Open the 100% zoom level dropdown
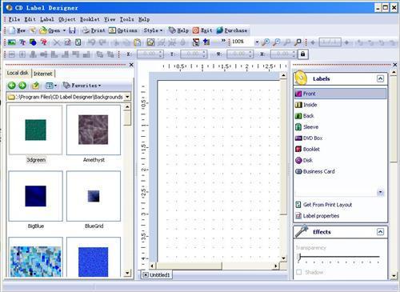The image size is (400, 292). pos(257,42)
